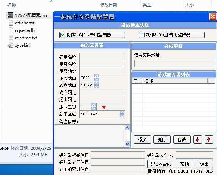Select the 17577配置器.exe file icon
Image resolution: width=217 pixels, height=175 pixels.
pos(10,16)
